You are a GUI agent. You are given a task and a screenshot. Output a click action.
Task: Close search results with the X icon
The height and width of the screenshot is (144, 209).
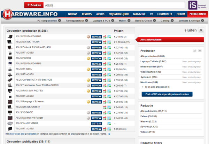coord(201,30)
